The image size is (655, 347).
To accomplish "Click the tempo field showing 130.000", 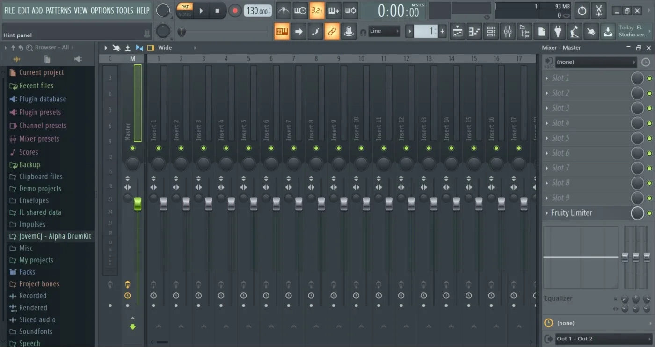I will click(258, 11).
